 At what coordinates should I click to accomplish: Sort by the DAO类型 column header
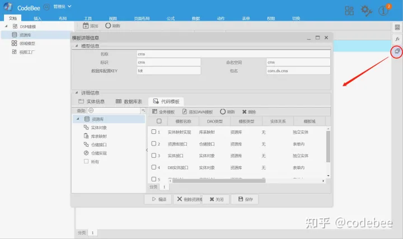215,121
